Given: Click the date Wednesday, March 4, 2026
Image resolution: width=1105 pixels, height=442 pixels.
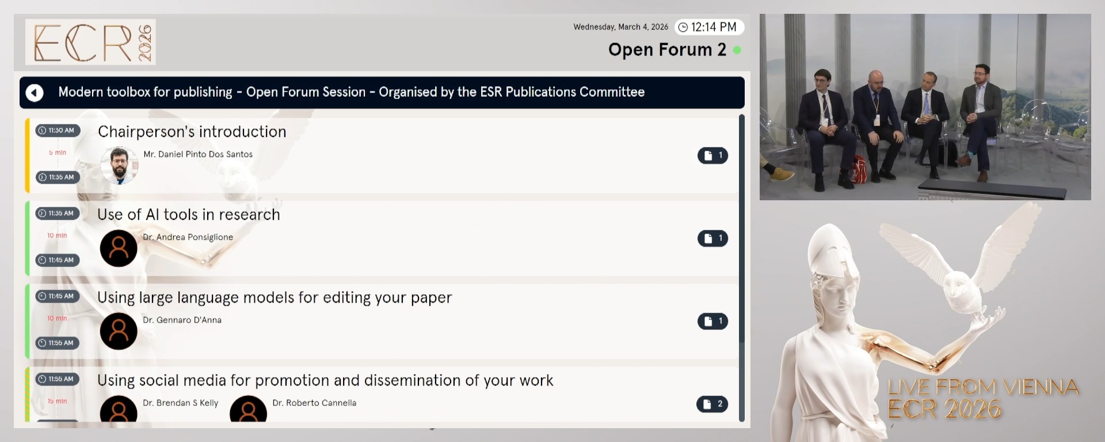Looking at the screenshot, I should coord(620,27).
